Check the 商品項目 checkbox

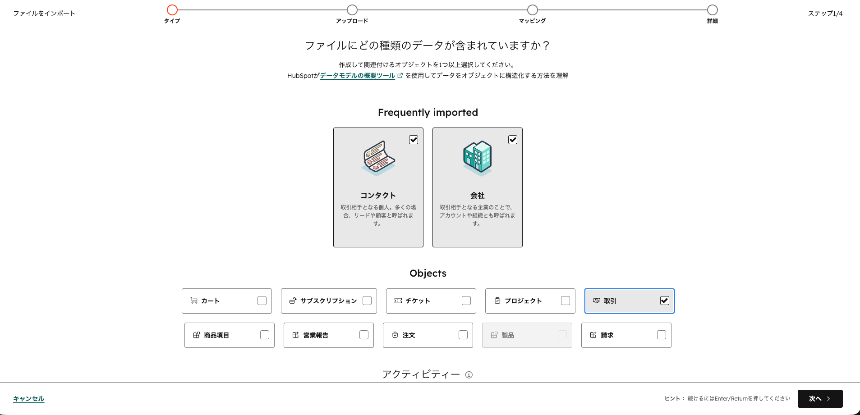(x=265, y=335)
